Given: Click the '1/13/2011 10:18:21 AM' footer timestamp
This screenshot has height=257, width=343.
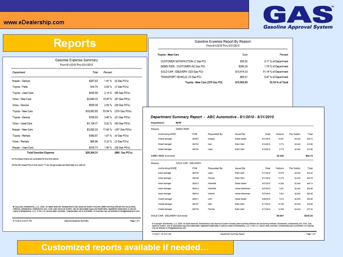Looking at the screenshot, I should click(161, 234).
